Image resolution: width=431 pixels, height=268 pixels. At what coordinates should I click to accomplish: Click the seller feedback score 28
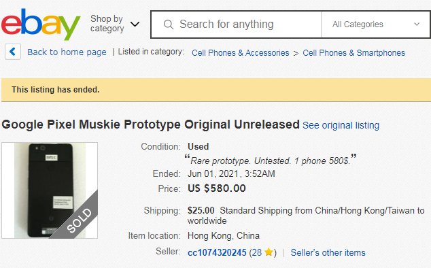point(257,252)
